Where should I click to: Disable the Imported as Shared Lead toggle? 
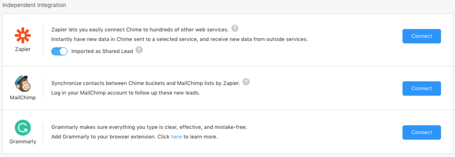[59, 51]
